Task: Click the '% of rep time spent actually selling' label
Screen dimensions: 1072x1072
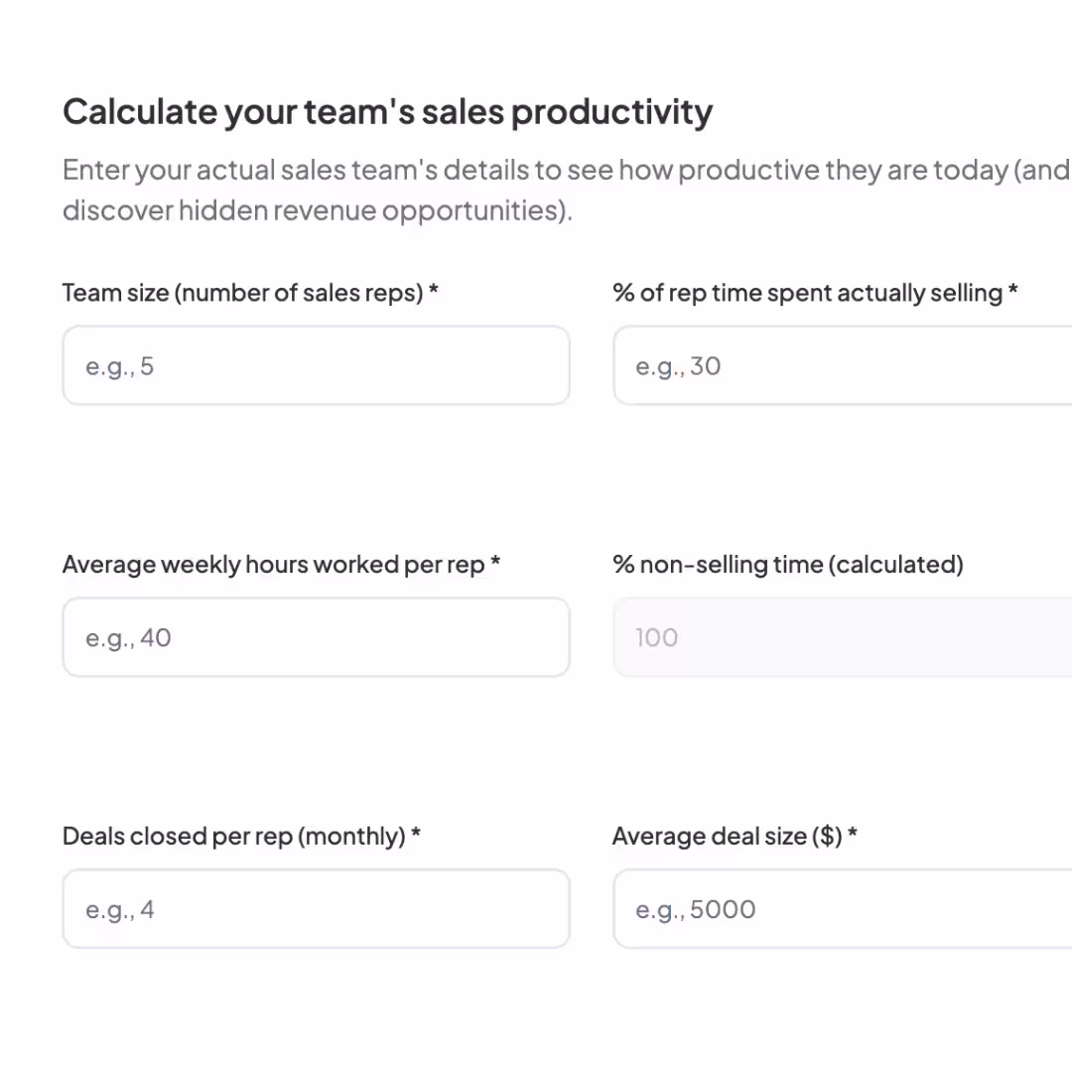Action: coord(807,293)
